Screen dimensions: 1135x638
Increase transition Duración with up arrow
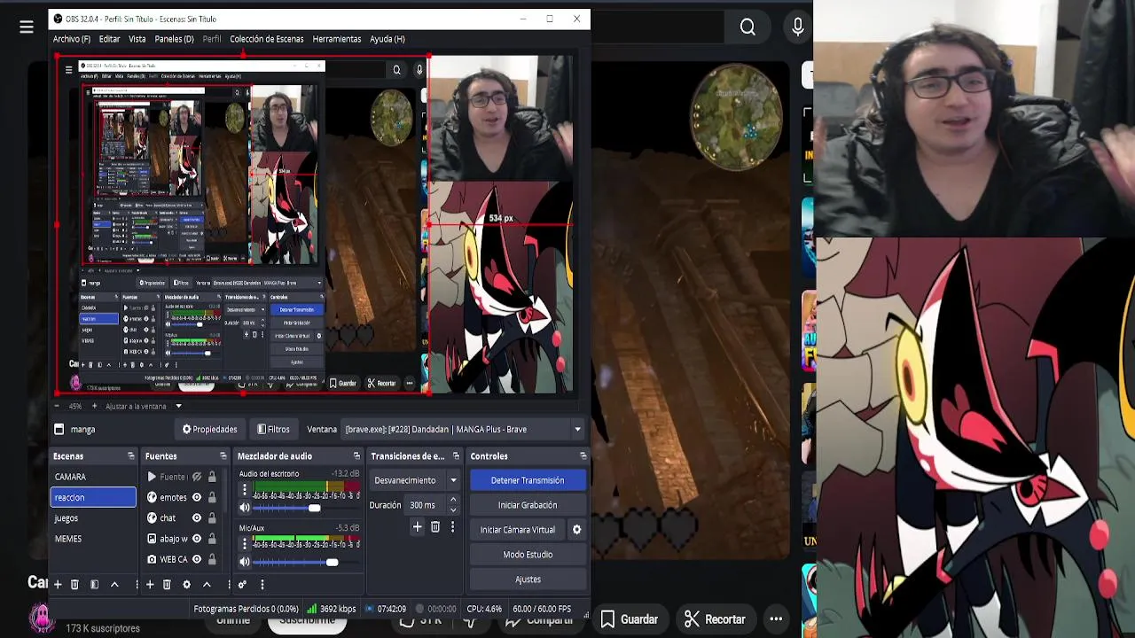click(453, 502)
